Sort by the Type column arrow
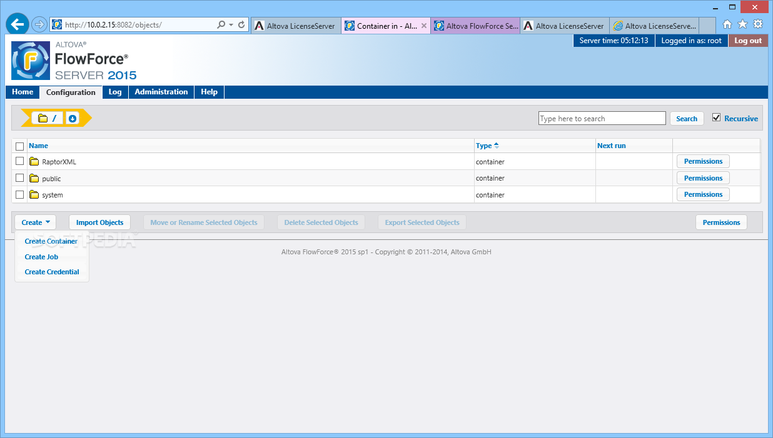Viewport: 773px width, 438px height. [497, 146]
